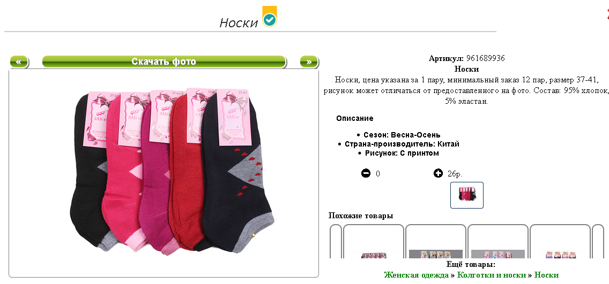The height and width of the screenshot is (284, 609).
Task: Click the quantity value 0 next to minus
Action: pos(378,174)
